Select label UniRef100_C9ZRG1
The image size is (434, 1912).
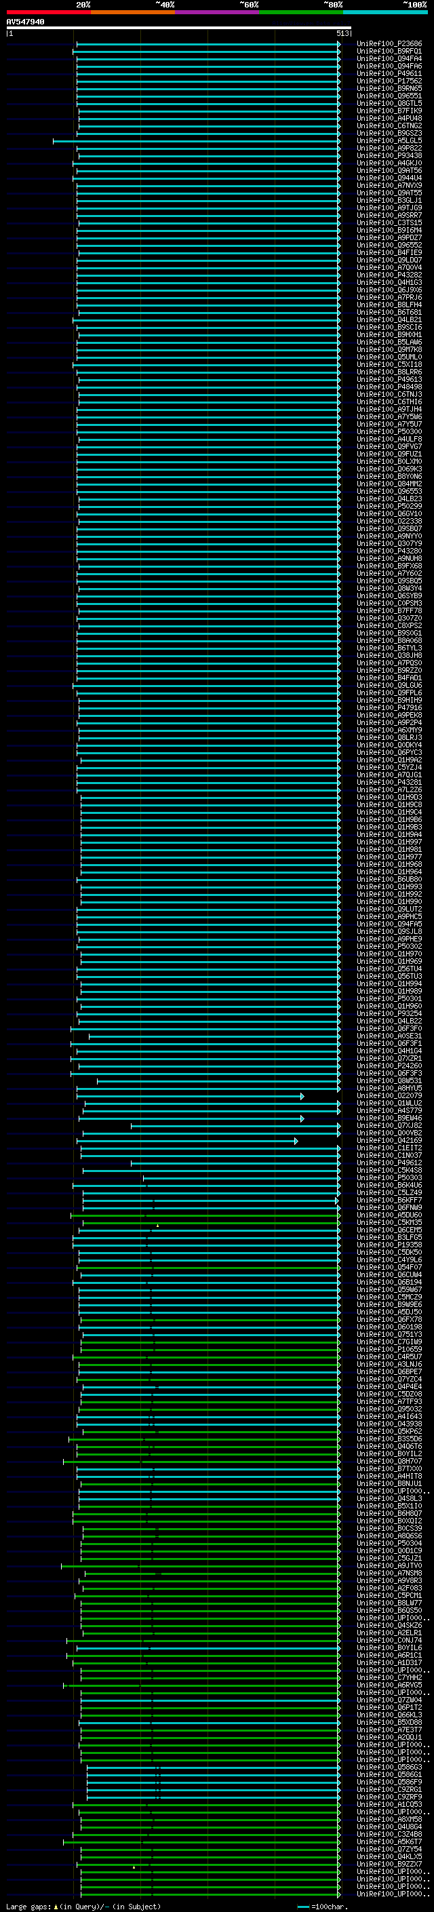[x=389, y=1789]
